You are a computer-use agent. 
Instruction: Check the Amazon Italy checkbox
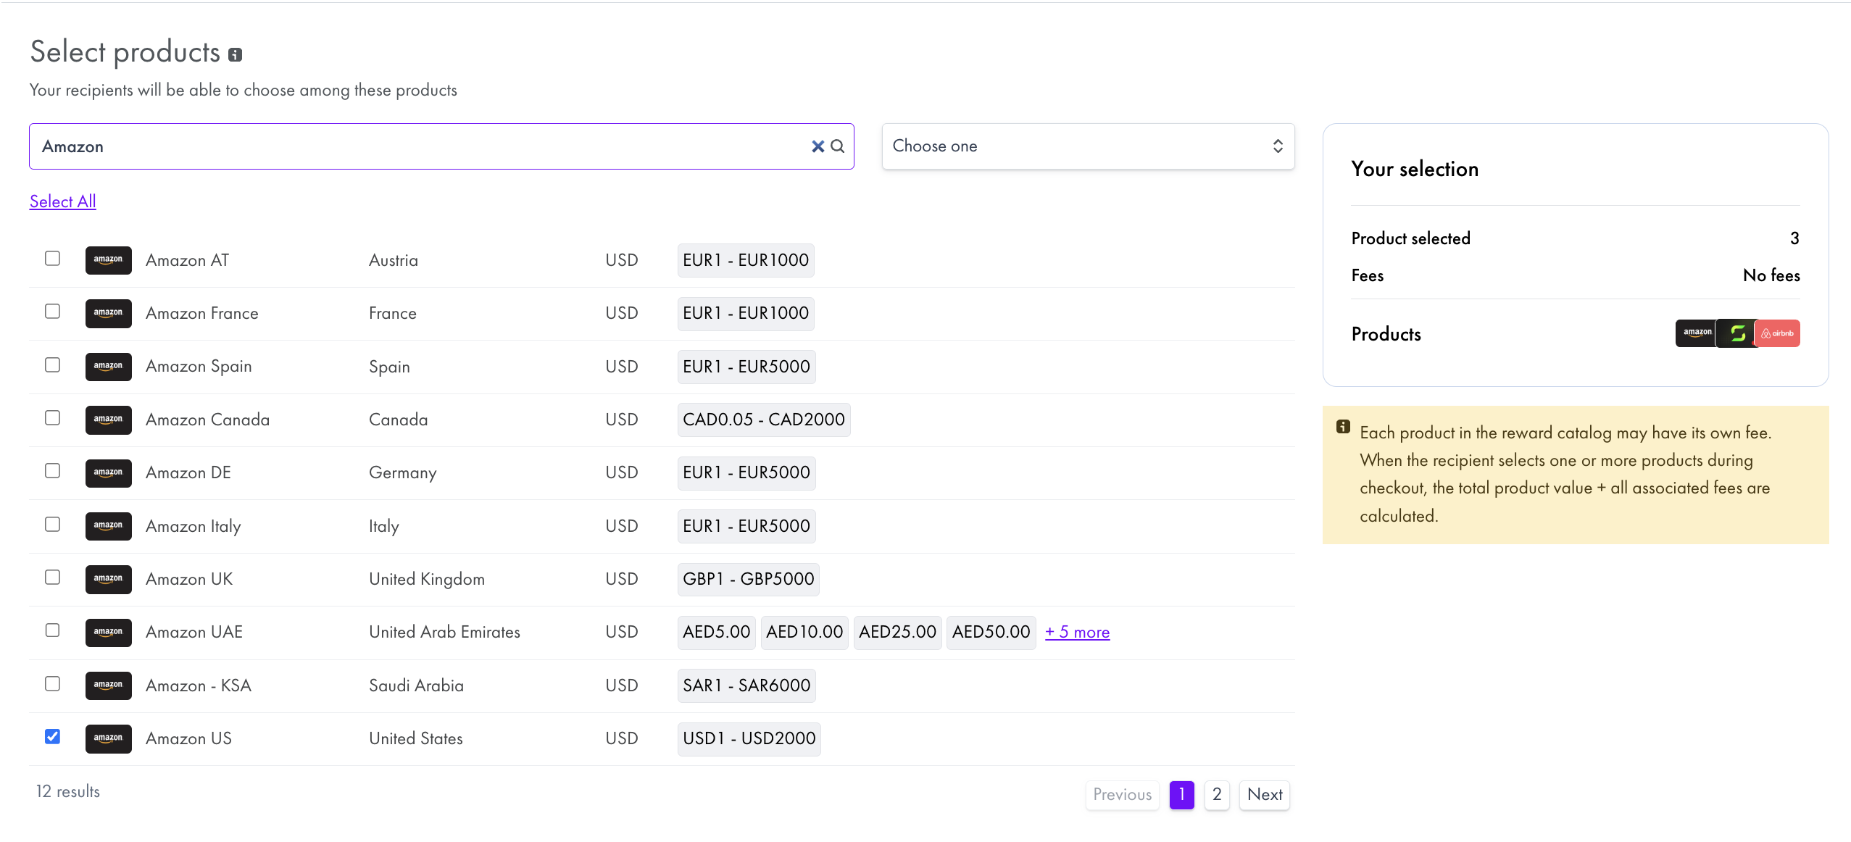click(x=52, y=524)
